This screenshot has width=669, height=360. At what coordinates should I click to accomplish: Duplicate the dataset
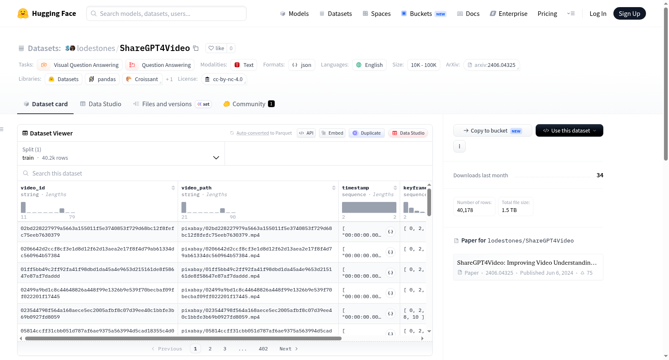367,133
